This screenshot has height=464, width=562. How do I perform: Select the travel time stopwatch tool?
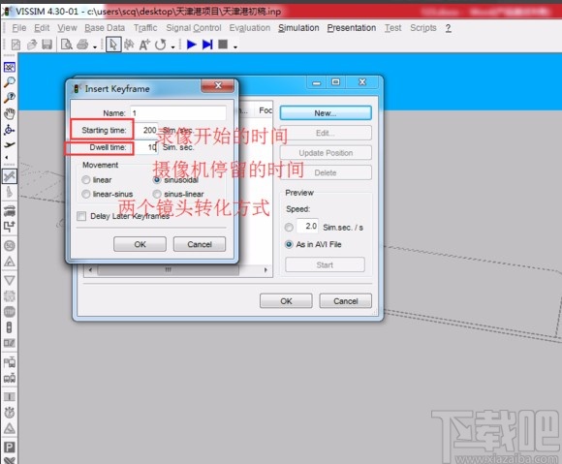[x=10, y=412]
